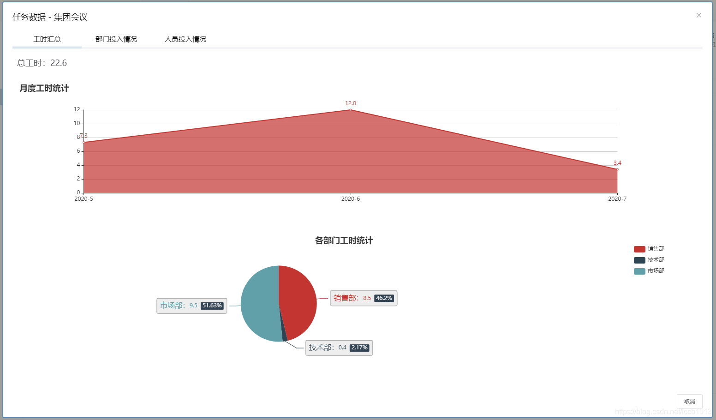Open the 人员投入情况 tab
The width and height of the screenshot is (716, 420).
coord(185,39)
